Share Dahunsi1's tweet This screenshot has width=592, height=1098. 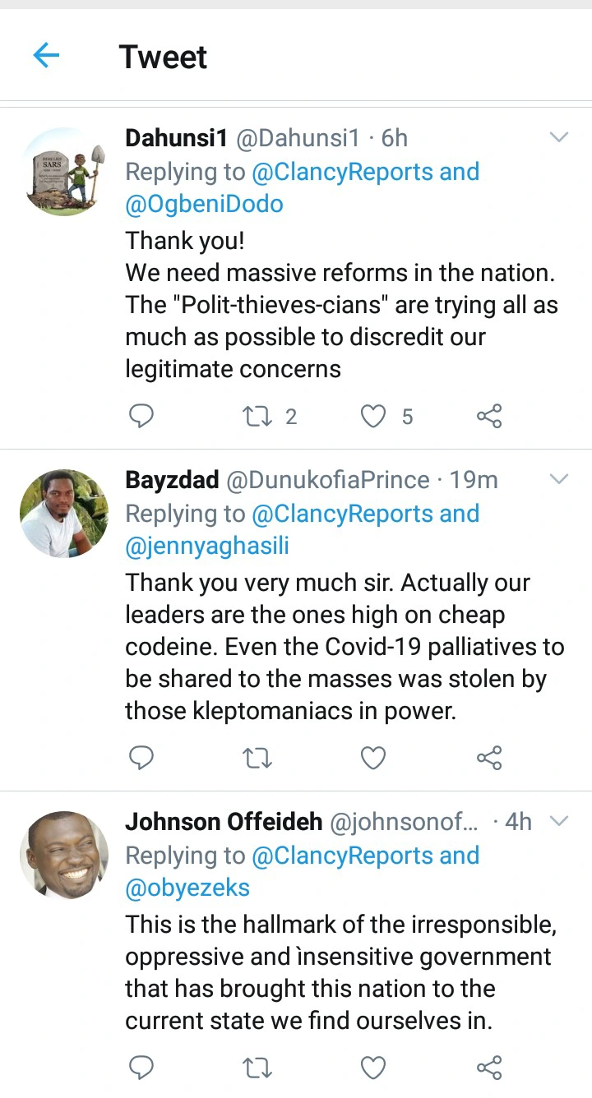click(x=489, y=417)
